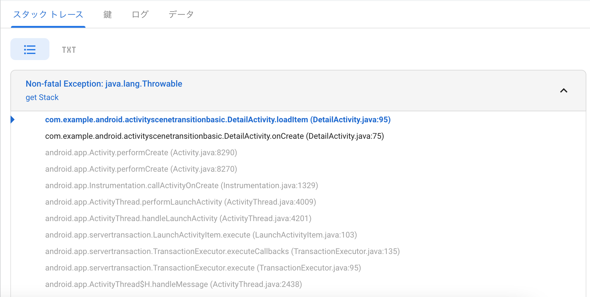Select the TransactionExecutor.execute frame line 95
The image size is (590, 297).
(x=203, y=268)
